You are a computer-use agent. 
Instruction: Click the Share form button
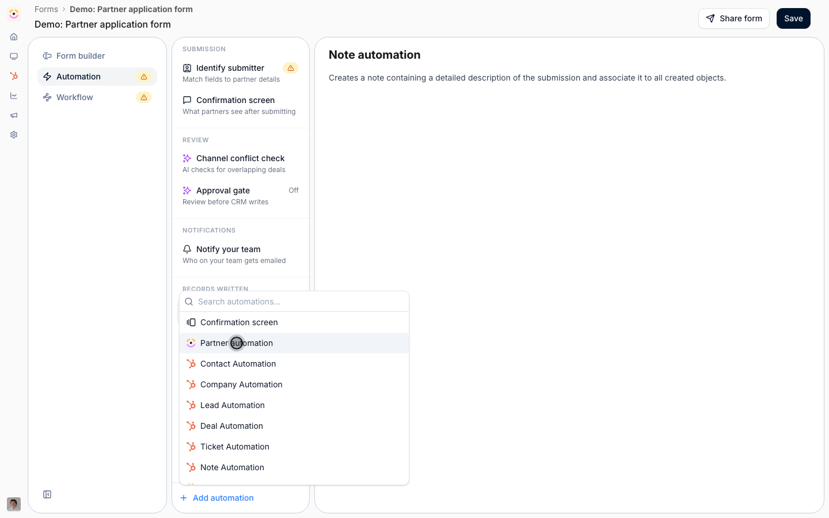tap(734, 18)
